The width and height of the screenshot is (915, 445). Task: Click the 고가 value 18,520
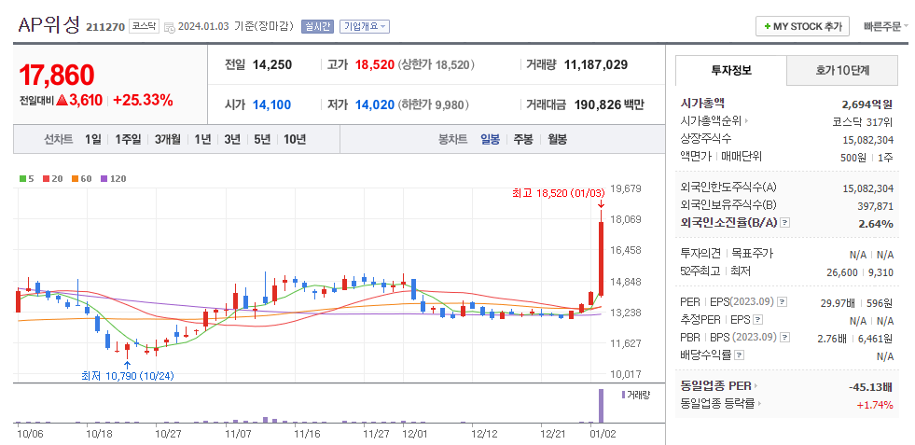[375, 64]
